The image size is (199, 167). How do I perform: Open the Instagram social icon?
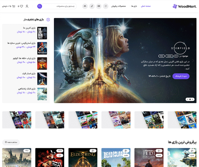point(106,6)
